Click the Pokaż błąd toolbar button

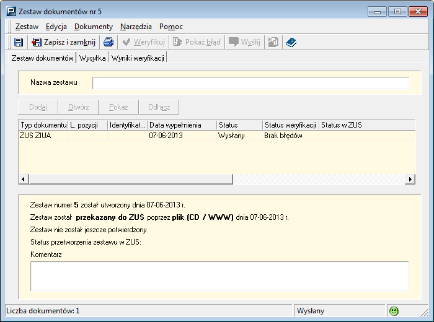197,42
